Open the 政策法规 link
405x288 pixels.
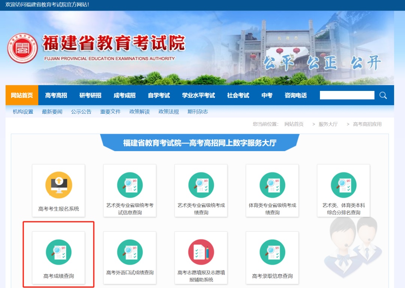[x=168, y=111]
